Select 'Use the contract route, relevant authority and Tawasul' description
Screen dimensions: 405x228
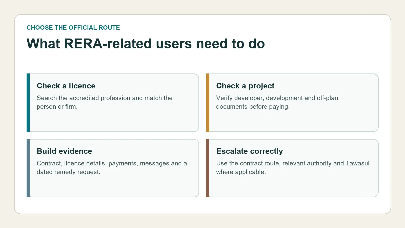click(293, 168)
